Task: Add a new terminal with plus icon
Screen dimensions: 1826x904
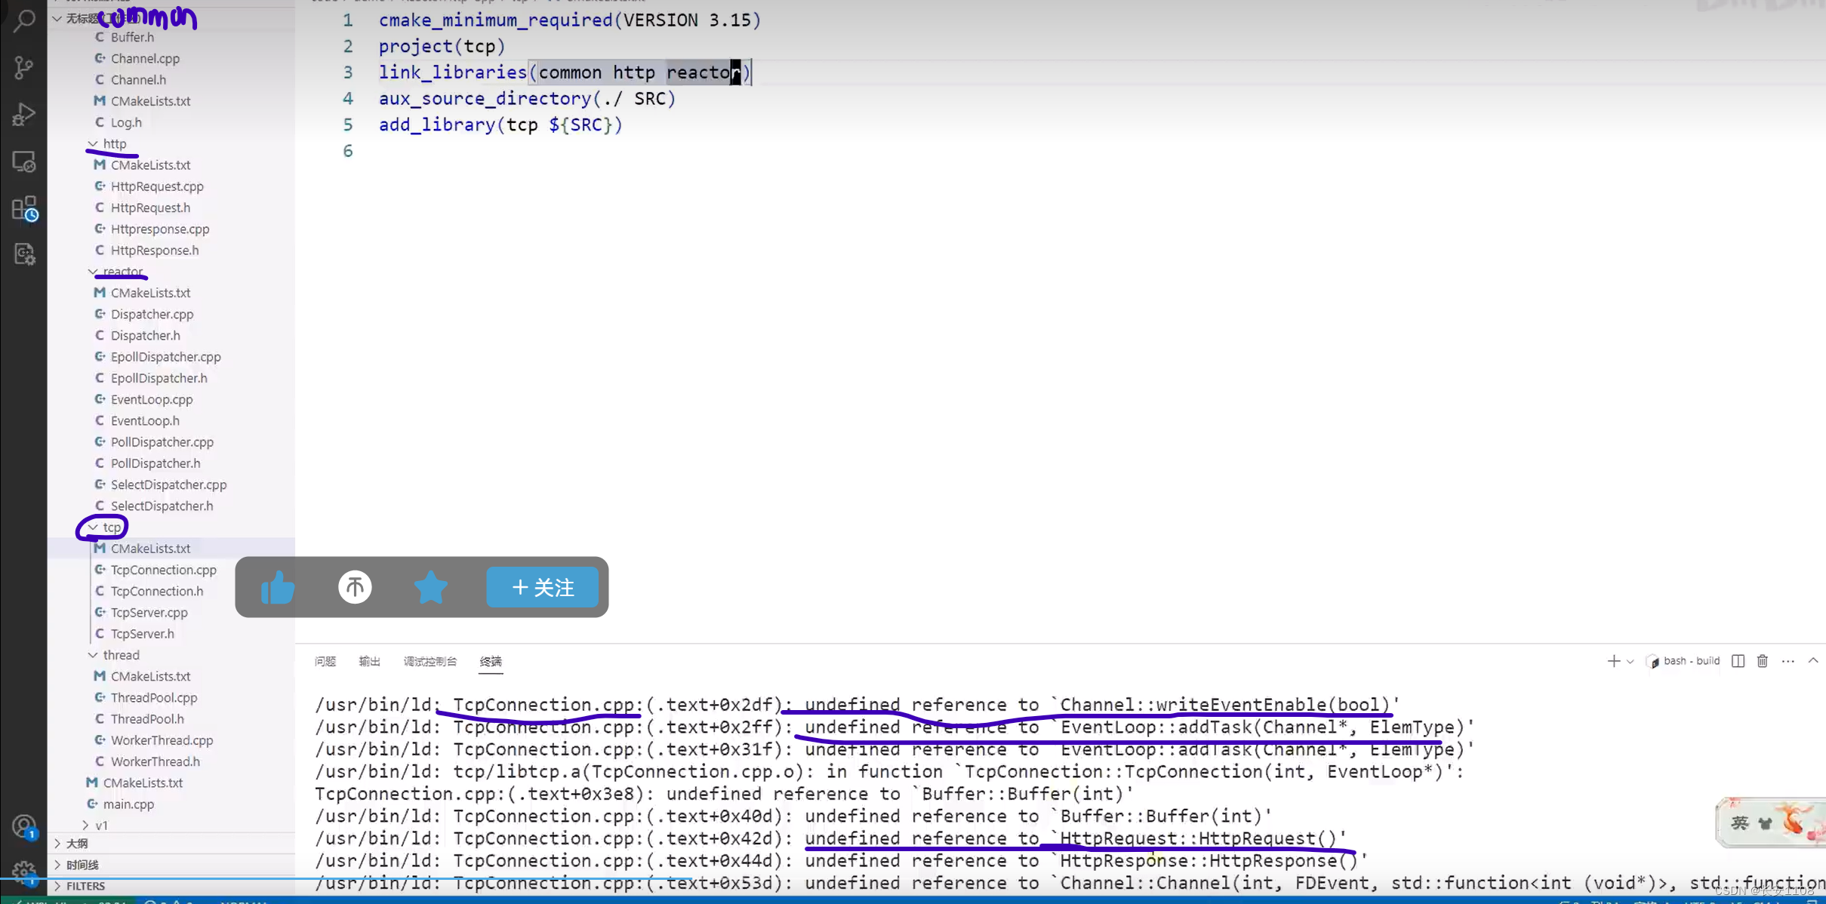Action: coord(1613,661)
